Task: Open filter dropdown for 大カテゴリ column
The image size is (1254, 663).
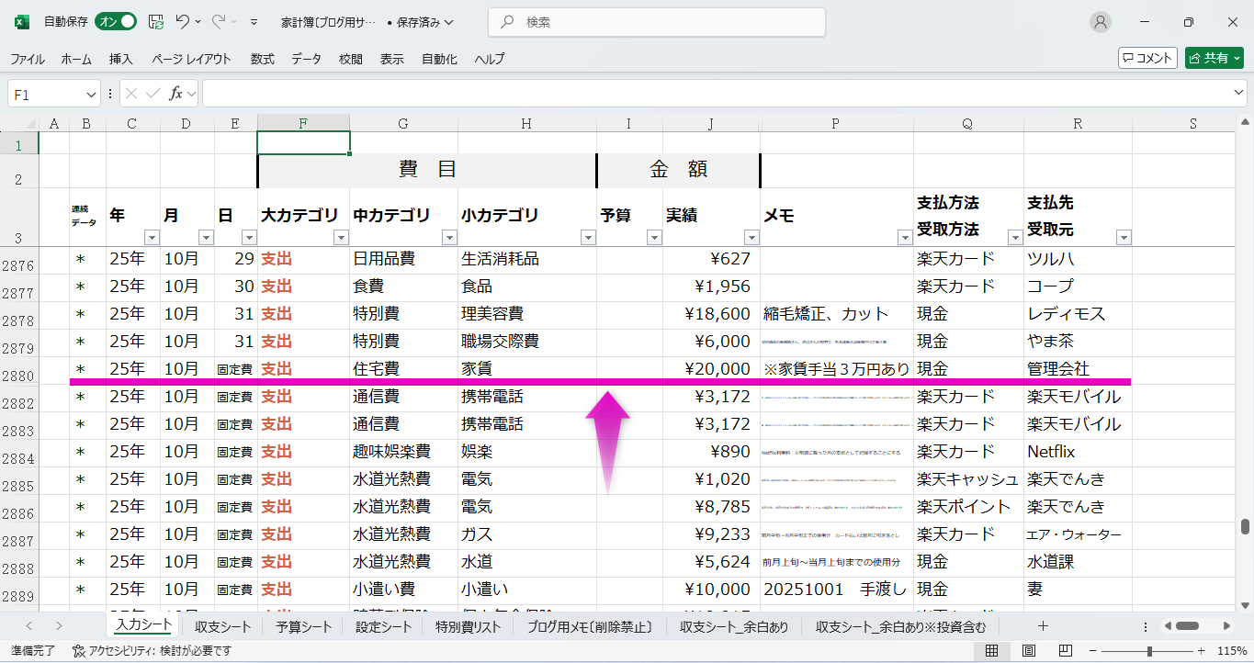Action: (x=340, y=238)
